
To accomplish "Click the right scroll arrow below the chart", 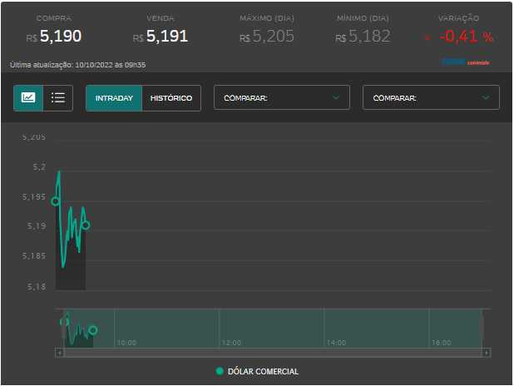I will click(x=486, y=353).
